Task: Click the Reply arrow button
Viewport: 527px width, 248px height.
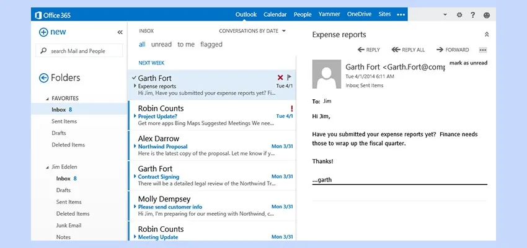Action: pyautogui.click(x=369, y=50)
